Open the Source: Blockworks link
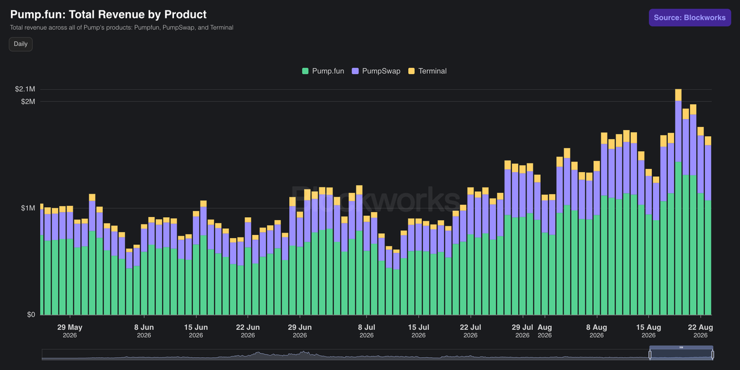Image resolution: width=740 pixels, height=370 pixels. tap(689, 17)
